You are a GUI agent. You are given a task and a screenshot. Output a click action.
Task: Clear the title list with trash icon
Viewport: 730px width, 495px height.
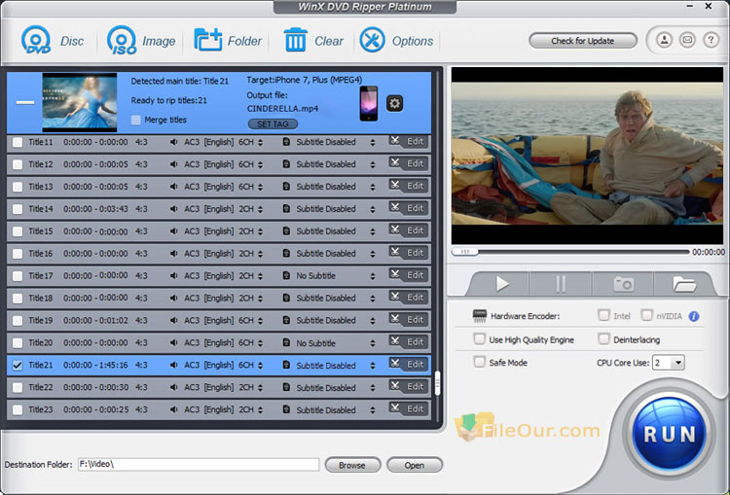tap(295, 40)
